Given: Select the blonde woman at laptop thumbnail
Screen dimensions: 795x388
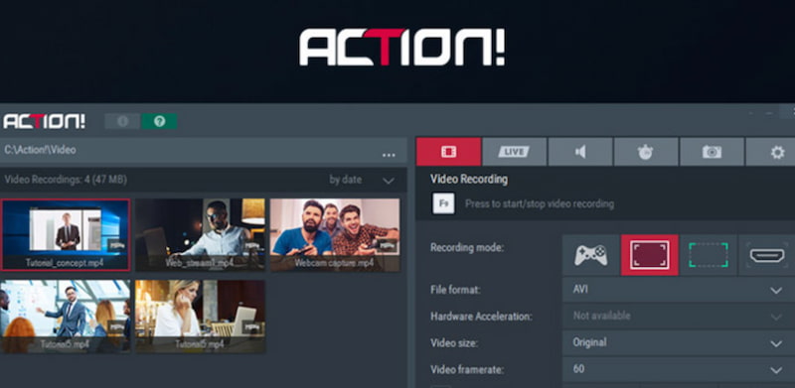Looking at the screenshot, I should click(200, 317).
